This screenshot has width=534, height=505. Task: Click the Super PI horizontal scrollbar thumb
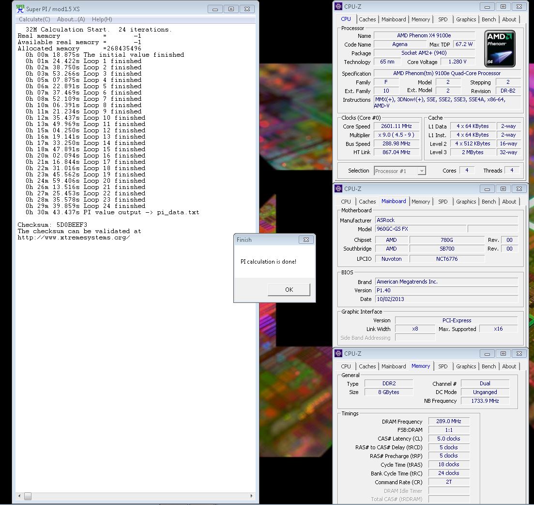pos(28,496)
